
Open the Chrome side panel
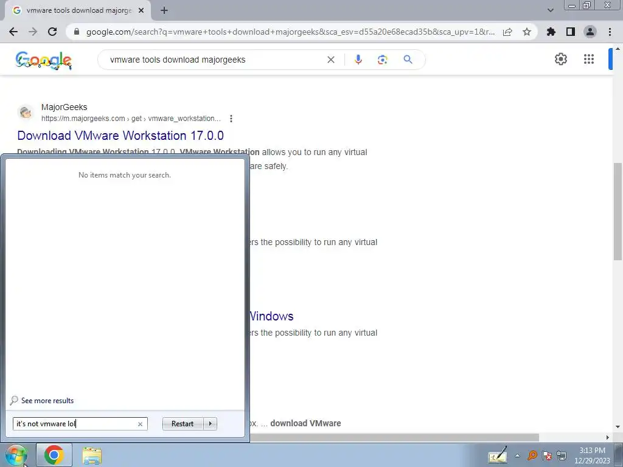[x=571, y=32]
